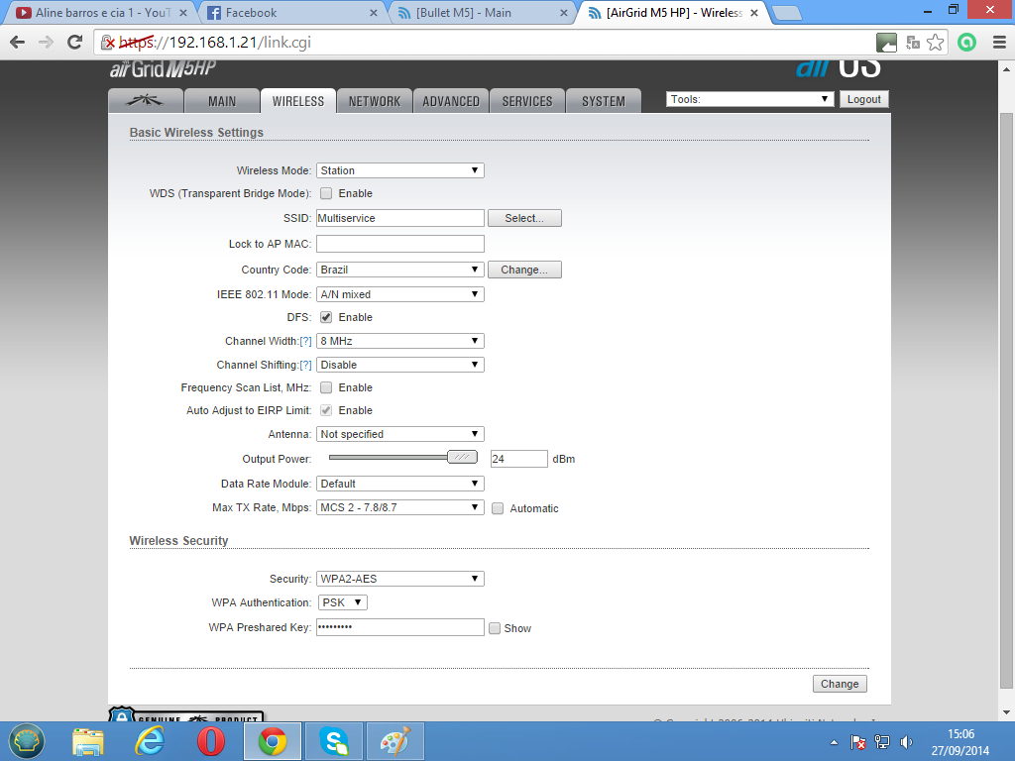Open the Chrome hamburger menu

999,43
